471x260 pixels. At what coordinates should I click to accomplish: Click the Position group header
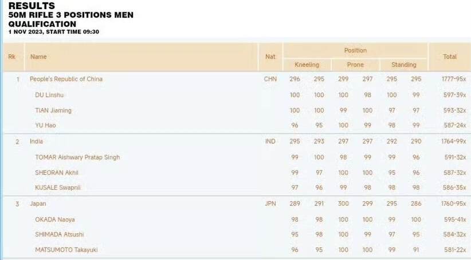355,50
